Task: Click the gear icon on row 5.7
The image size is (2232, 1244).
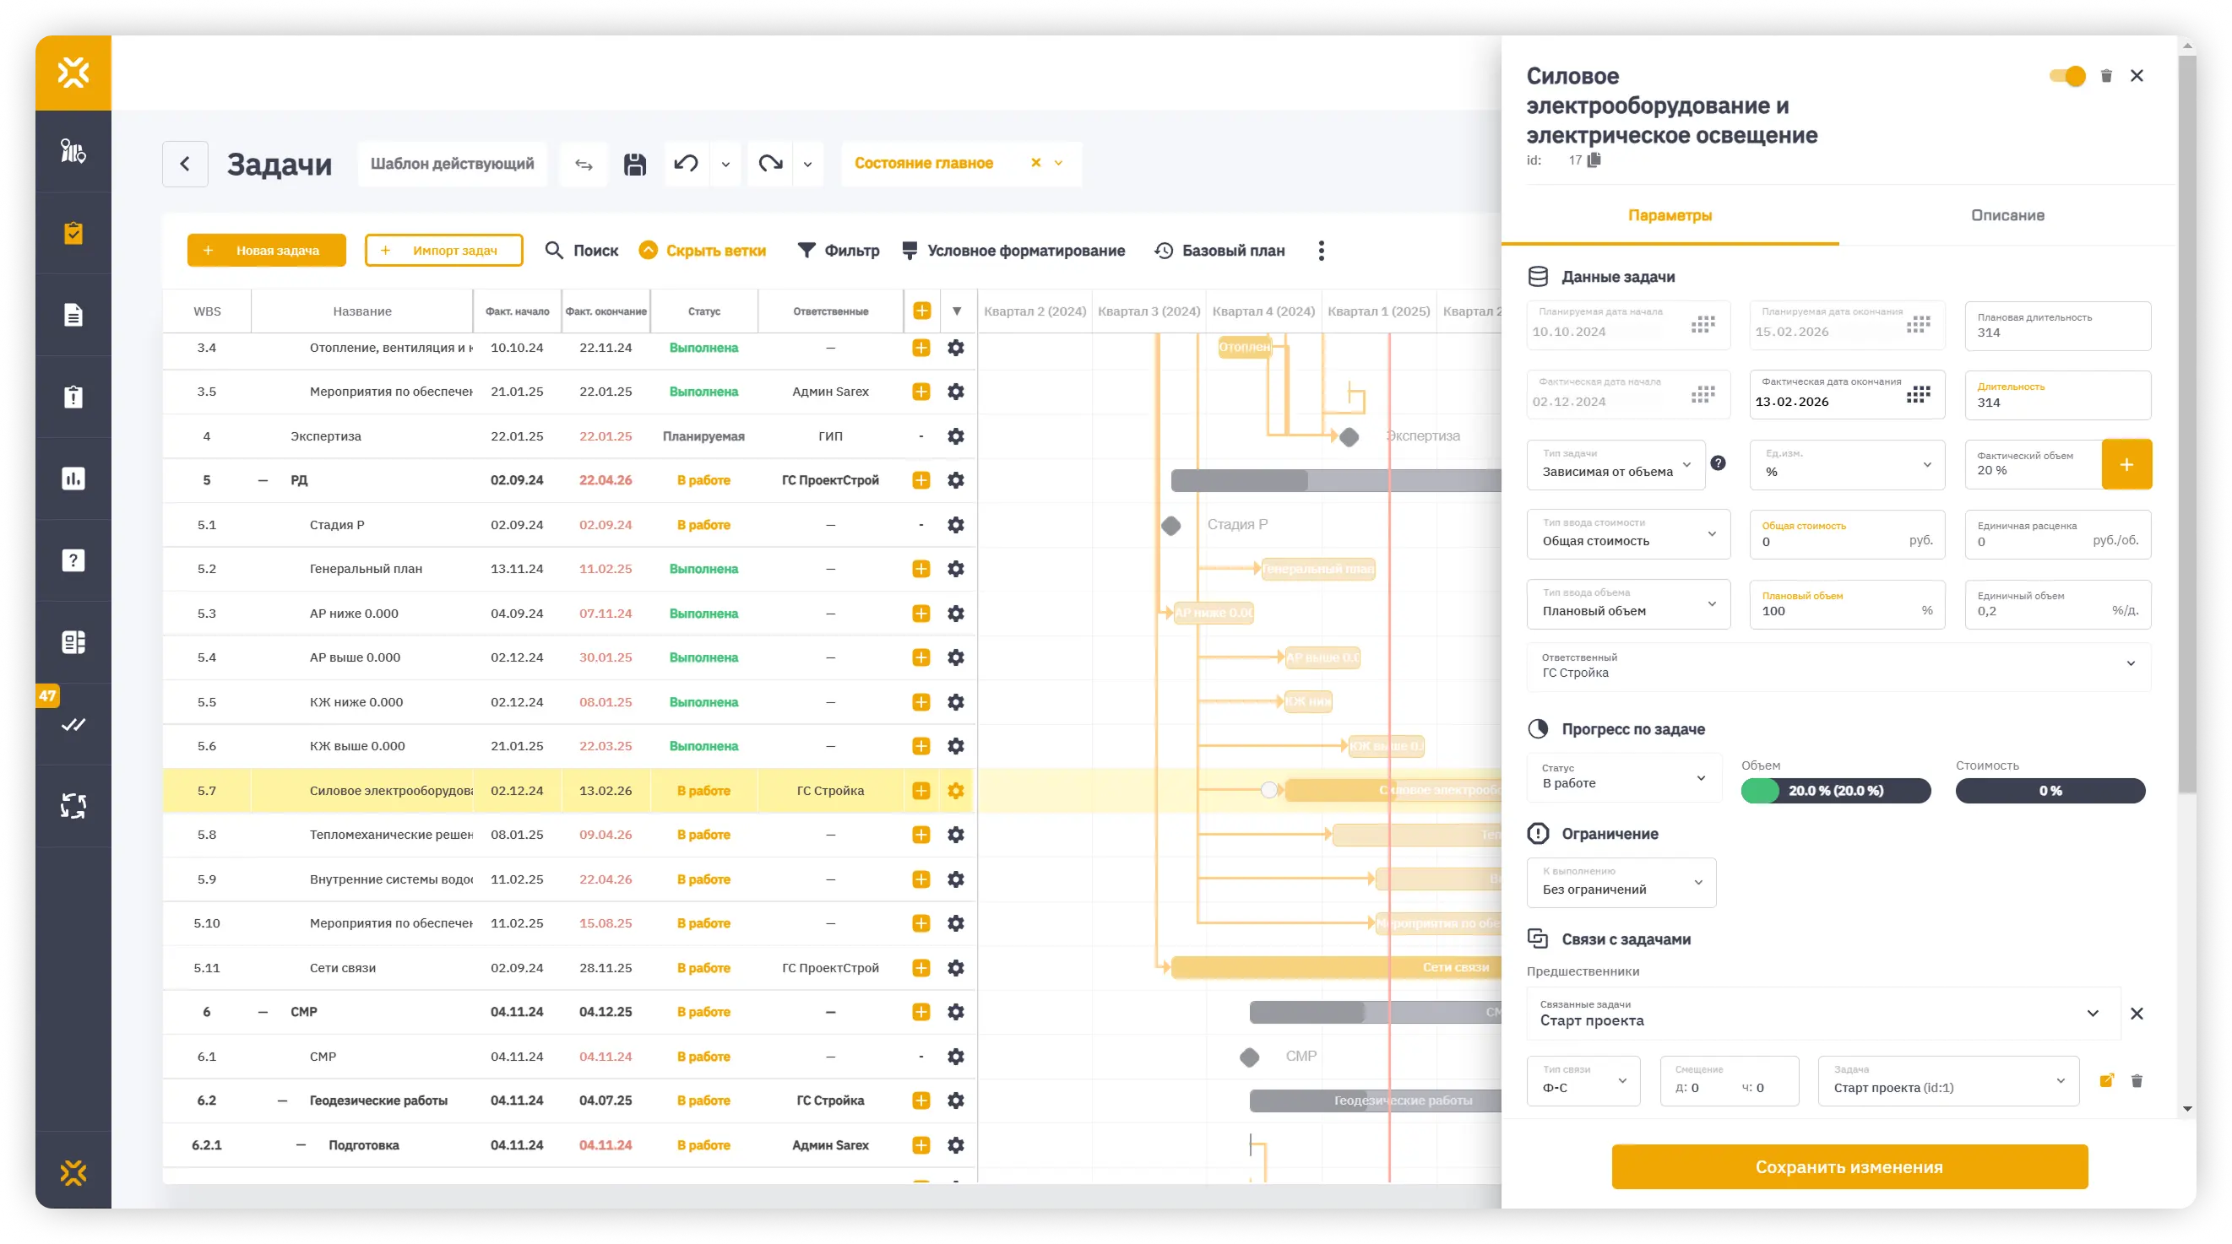Action: point(955,791)
